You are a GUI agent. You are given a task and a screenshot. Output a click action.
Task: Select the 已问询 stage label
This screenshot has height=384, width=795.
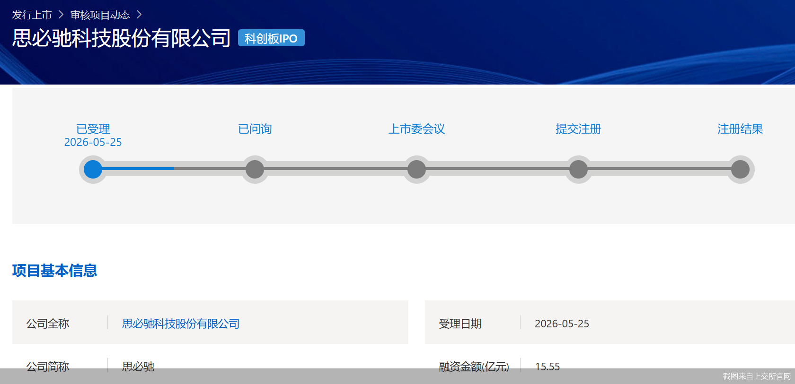click(x=255, y=129)
